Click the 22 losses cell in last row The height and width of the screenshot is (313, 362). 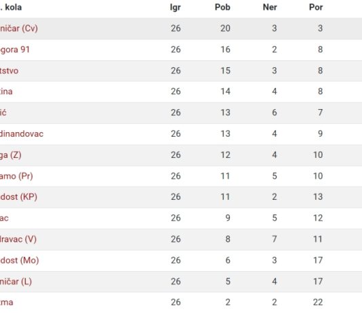tap(318, 302)
